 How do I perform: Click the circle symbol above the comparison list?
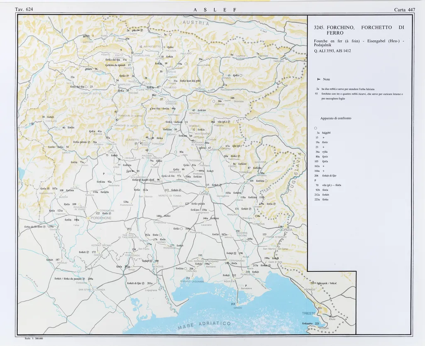(x=316, y=128)
